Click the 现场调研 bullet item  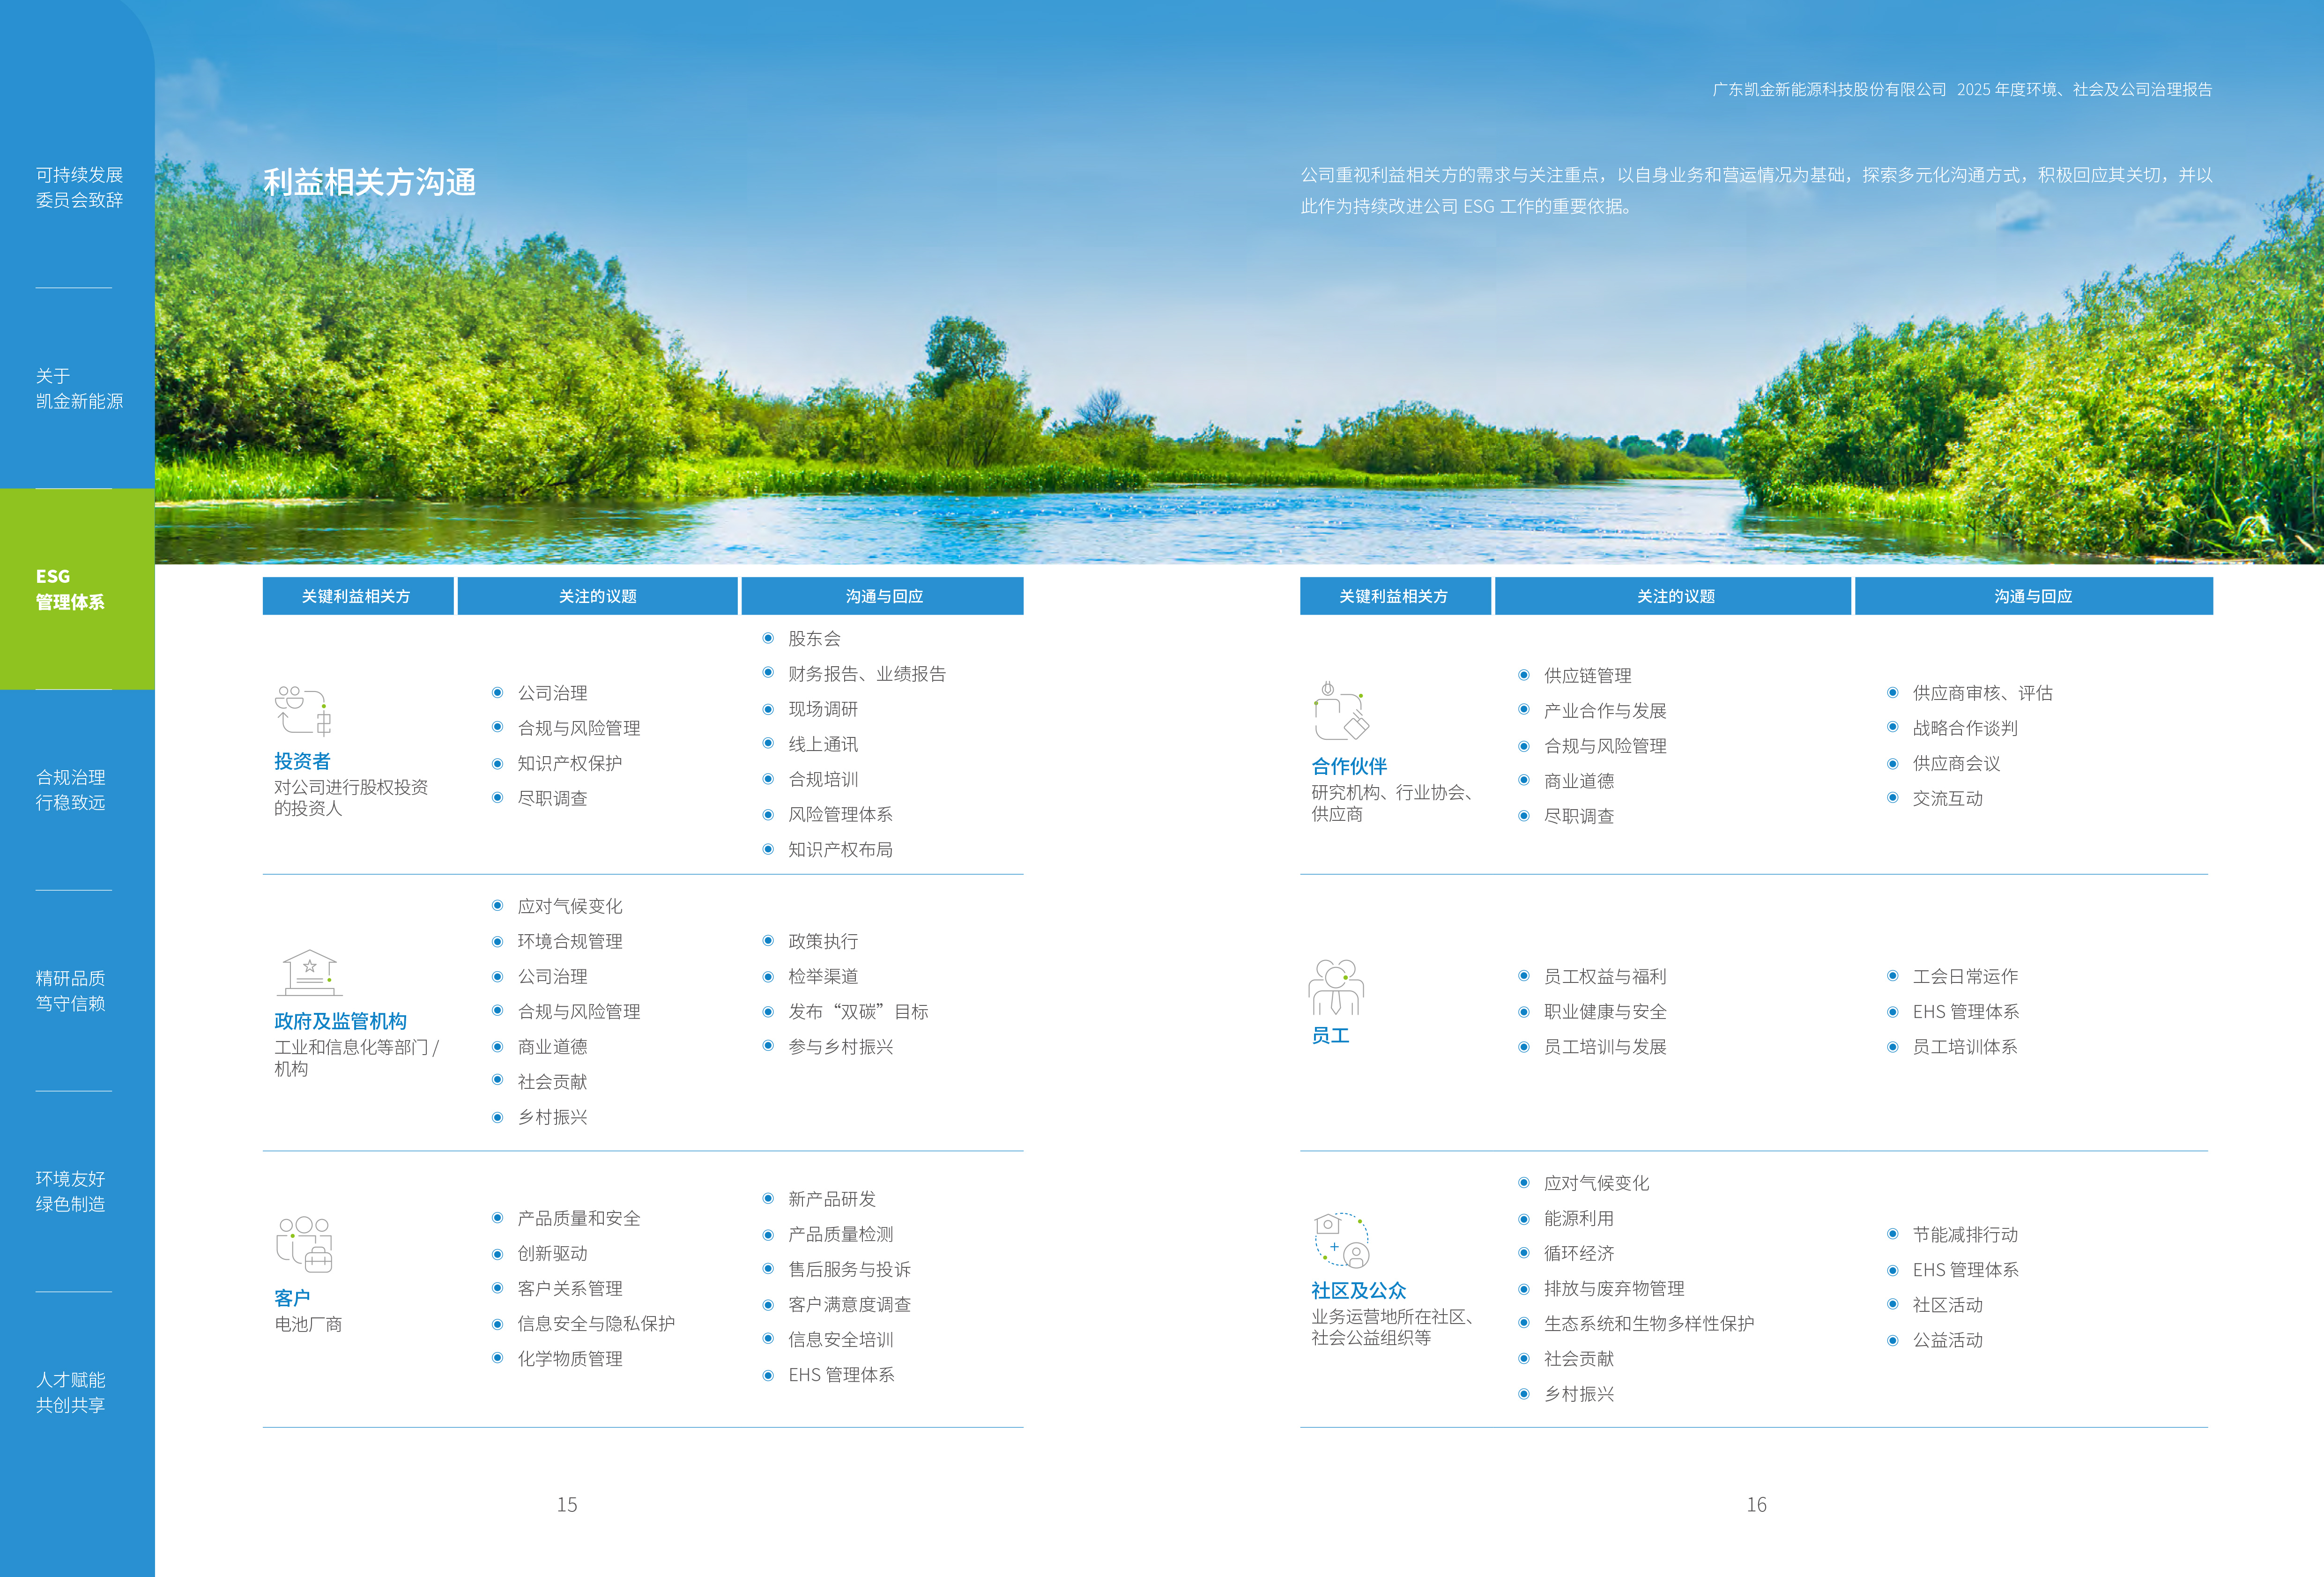(823, 709)
